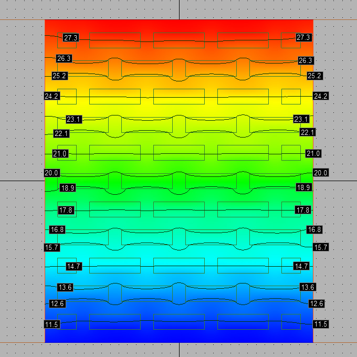This screenshot has height=357, width=357.
Task: Select the left-side 20.0 contour label
Action: pos(52,173)
